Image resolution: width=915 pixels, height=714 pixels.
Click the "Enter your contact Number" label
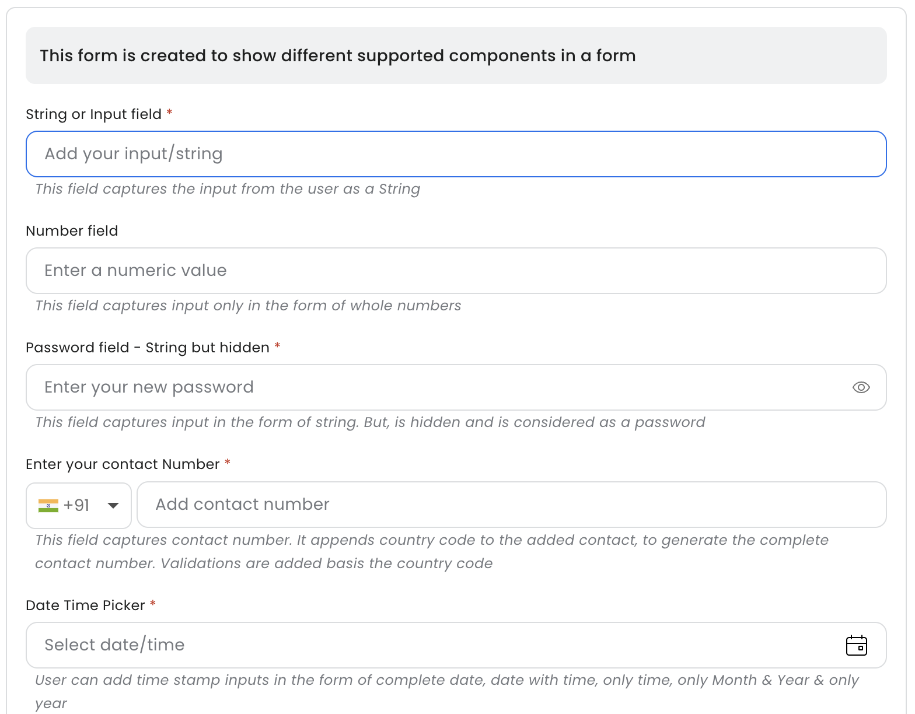click(x=123, y=464)
